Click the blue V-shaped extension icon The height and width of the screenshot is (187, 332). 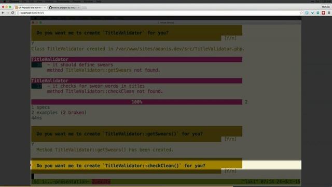(x=312, y=13)
